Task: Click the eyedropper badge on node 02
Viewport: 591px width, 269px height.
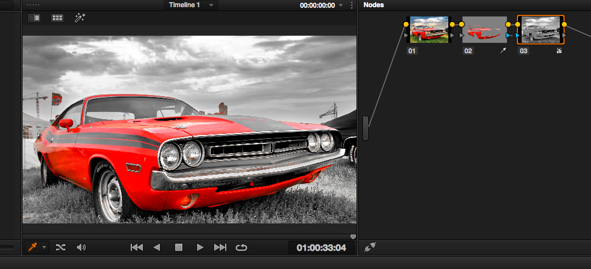Action: point(503,51)
